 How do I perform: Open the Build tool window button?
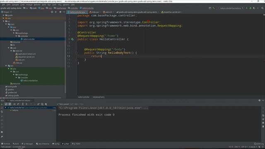click(x=16, y=144)
